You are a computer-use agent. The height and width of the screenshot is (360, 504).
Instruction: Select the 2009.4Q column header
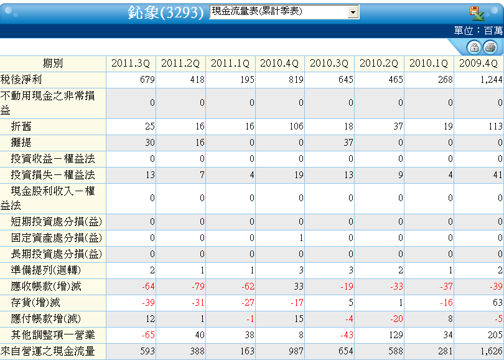coord(479,64)
